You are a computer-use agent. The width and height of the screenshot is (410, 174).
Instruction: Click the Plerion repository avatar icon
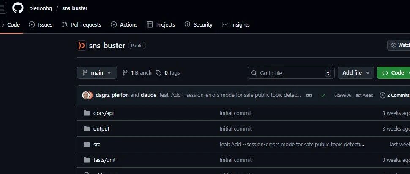[82, 46]
